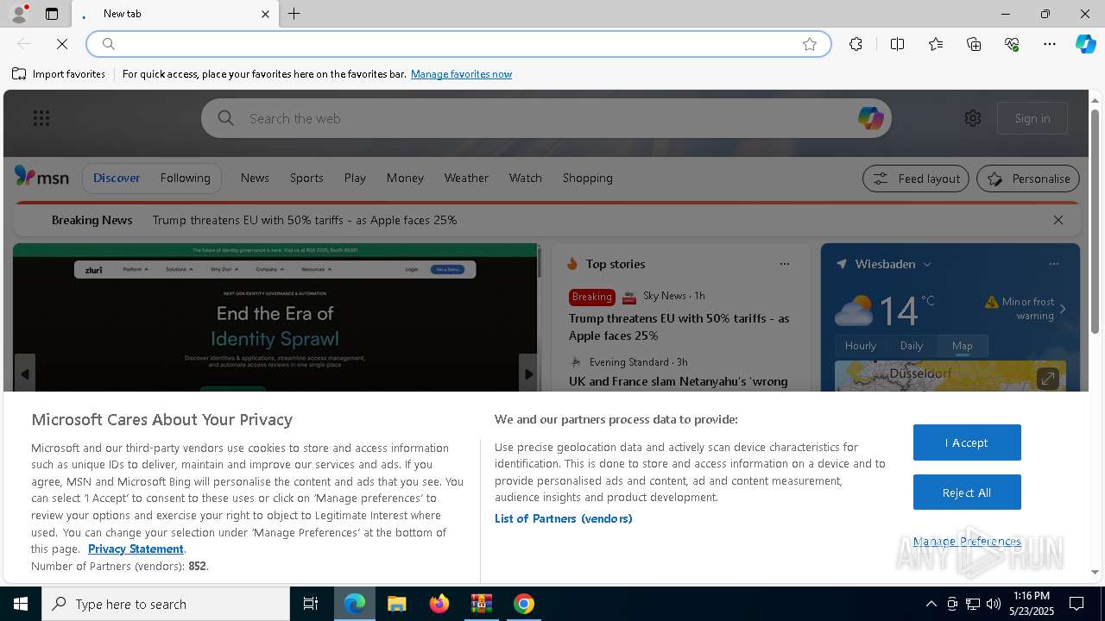Open Copilot sidebar icon
1105x621 pixels.
[x=1085, y=44]
